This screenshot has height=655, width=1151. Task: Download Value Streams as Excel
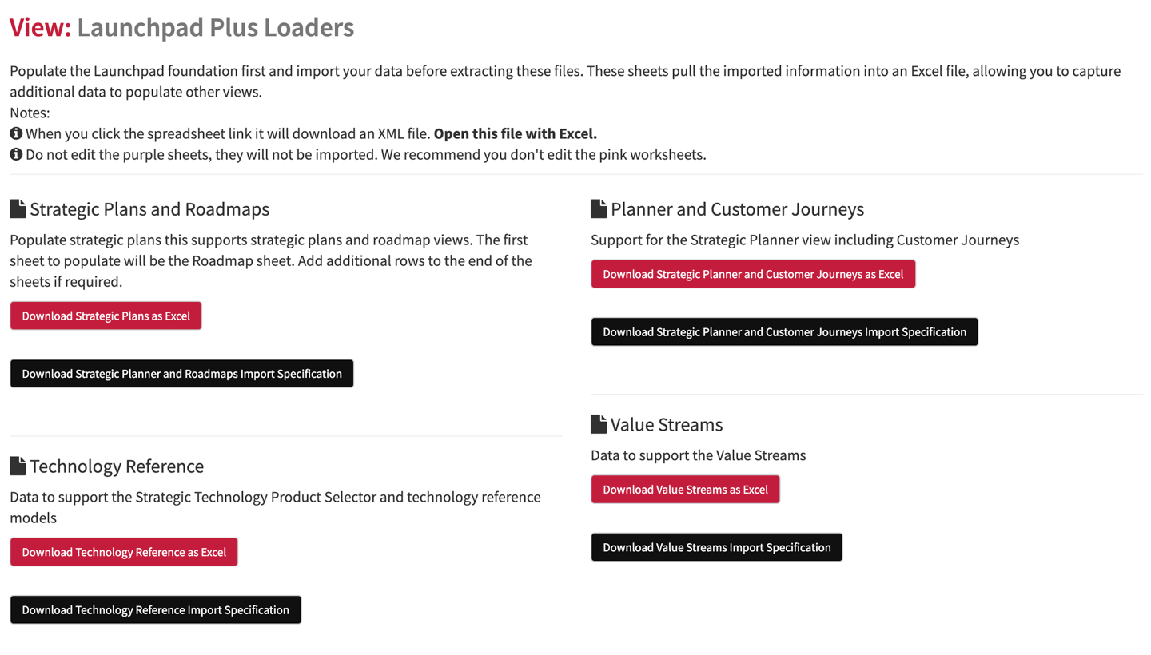click(x=685, y=490)
